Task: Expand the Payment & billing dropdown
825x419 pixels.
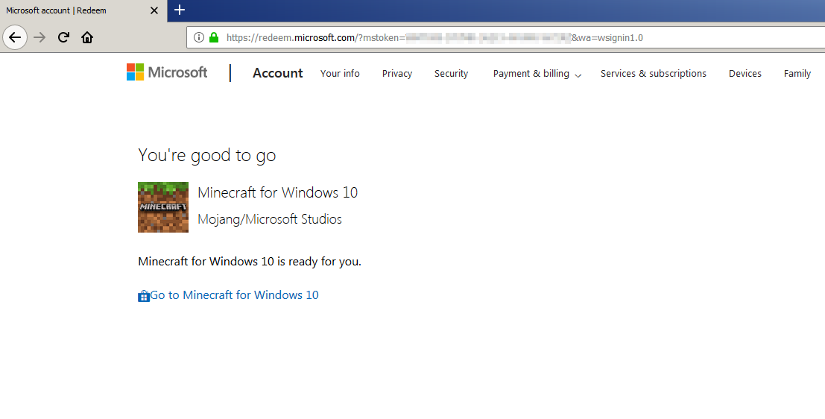Action: 537,74
